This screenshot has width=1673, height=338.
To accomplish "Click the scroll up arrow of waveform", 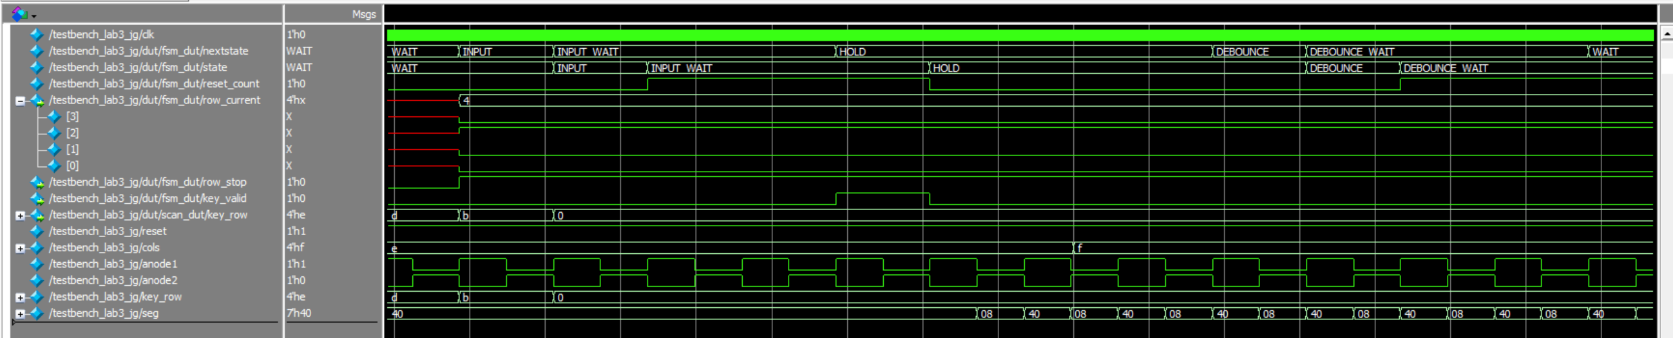I will [x=1665, y=33].
